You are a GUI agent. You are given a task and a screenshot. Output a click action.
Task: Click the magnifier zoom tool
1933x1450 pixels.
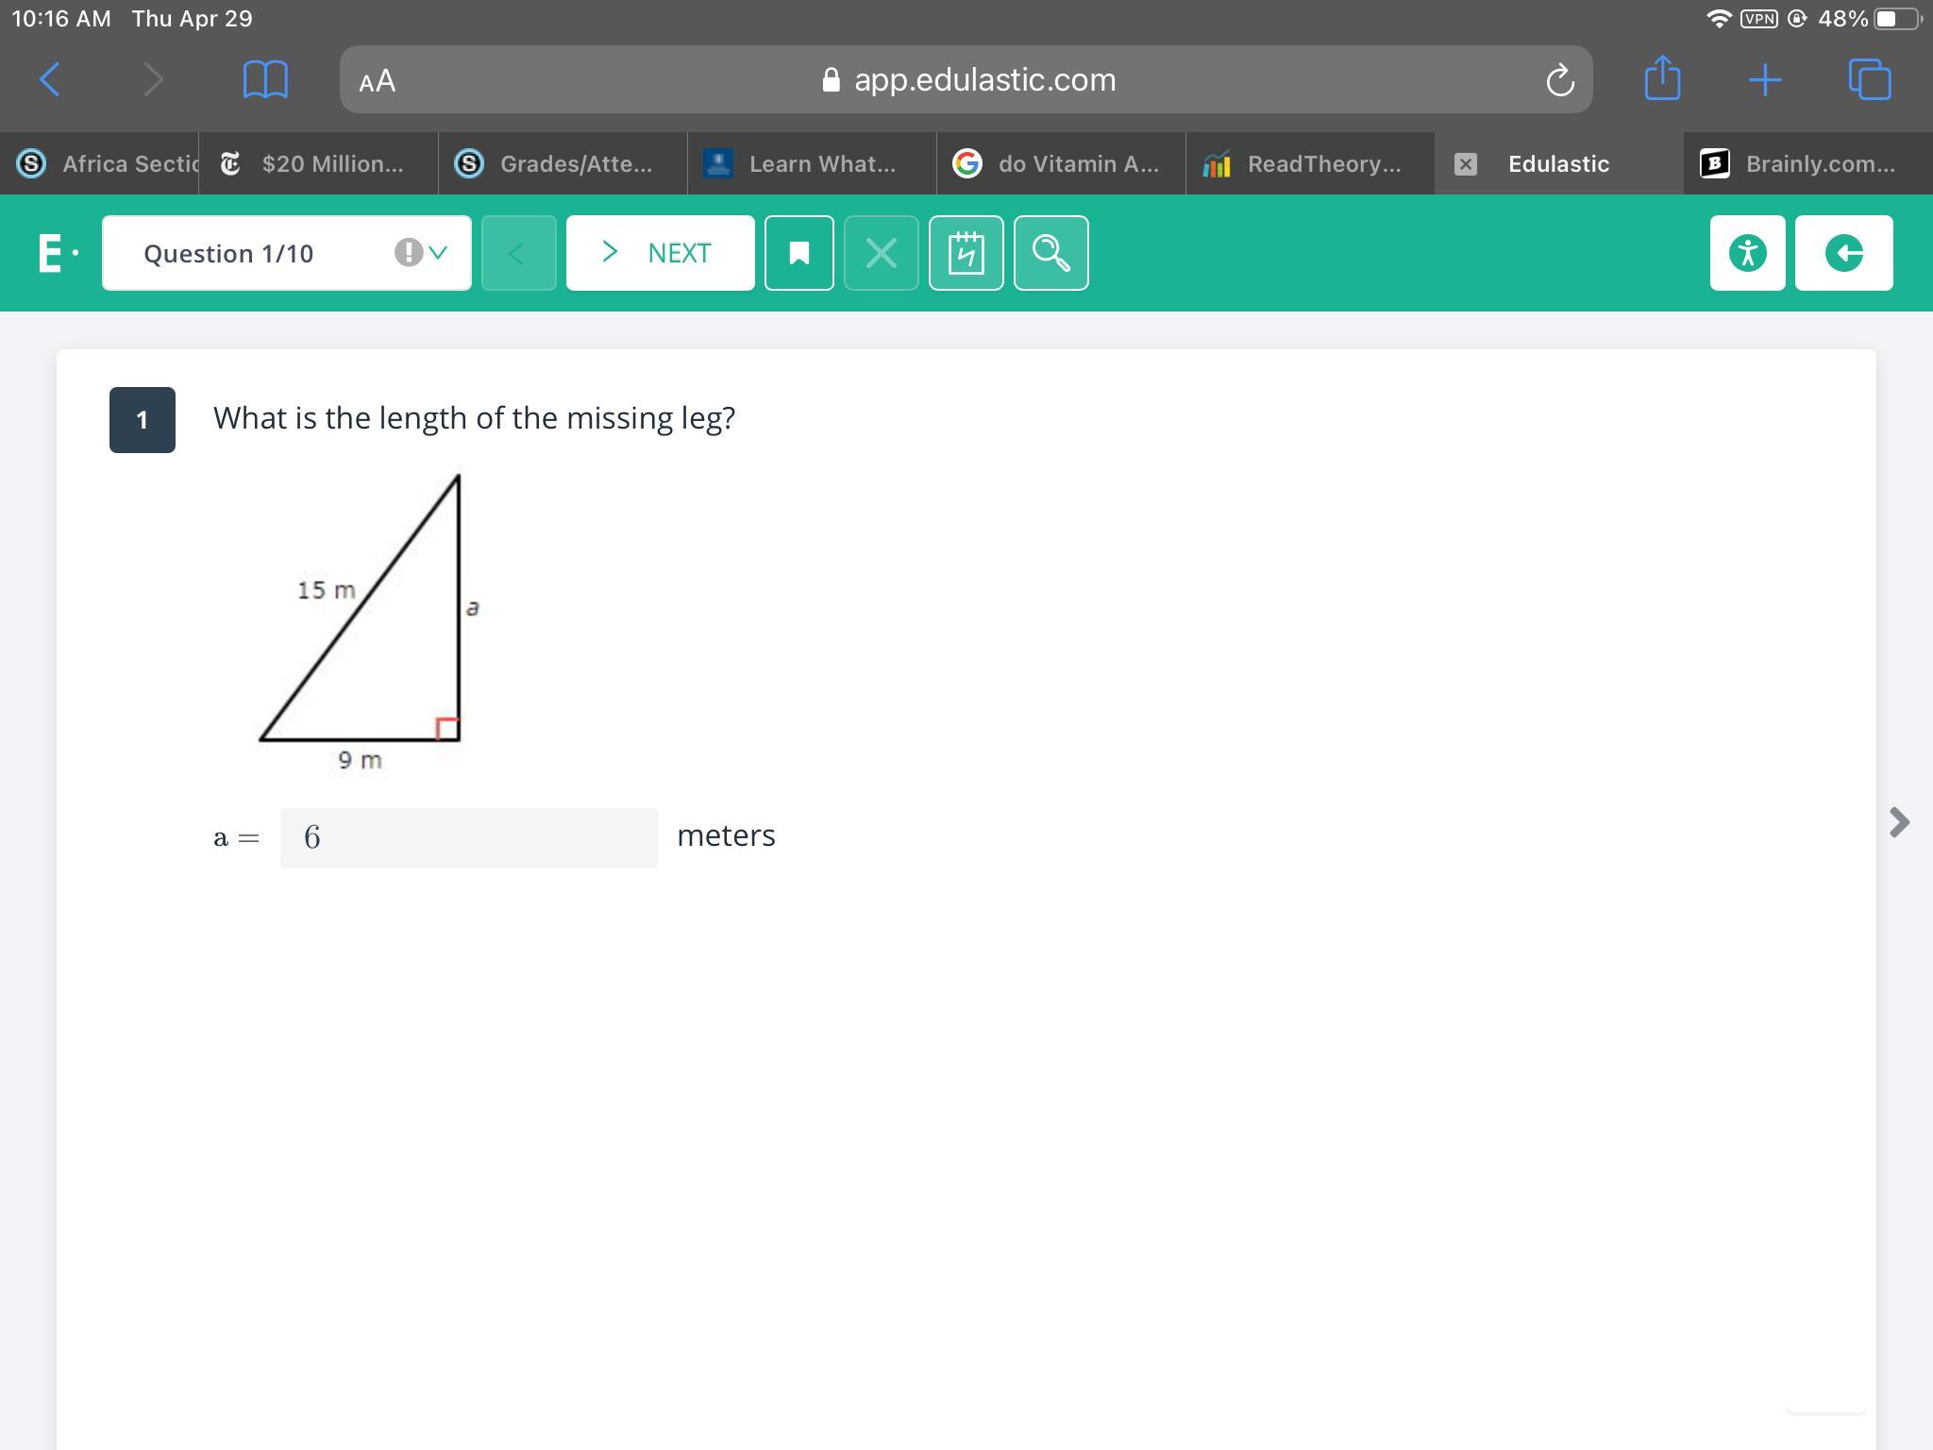(x=1051, y=253)
